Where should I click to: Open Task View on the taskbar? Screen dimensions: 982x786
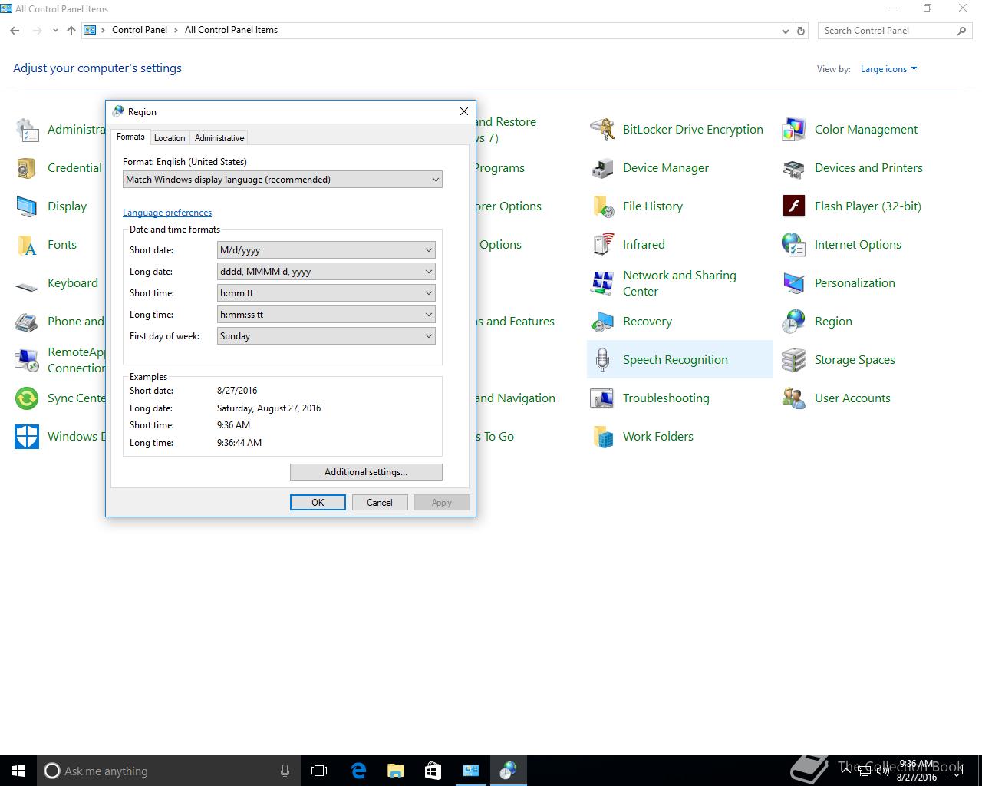(x=319, y=771)
